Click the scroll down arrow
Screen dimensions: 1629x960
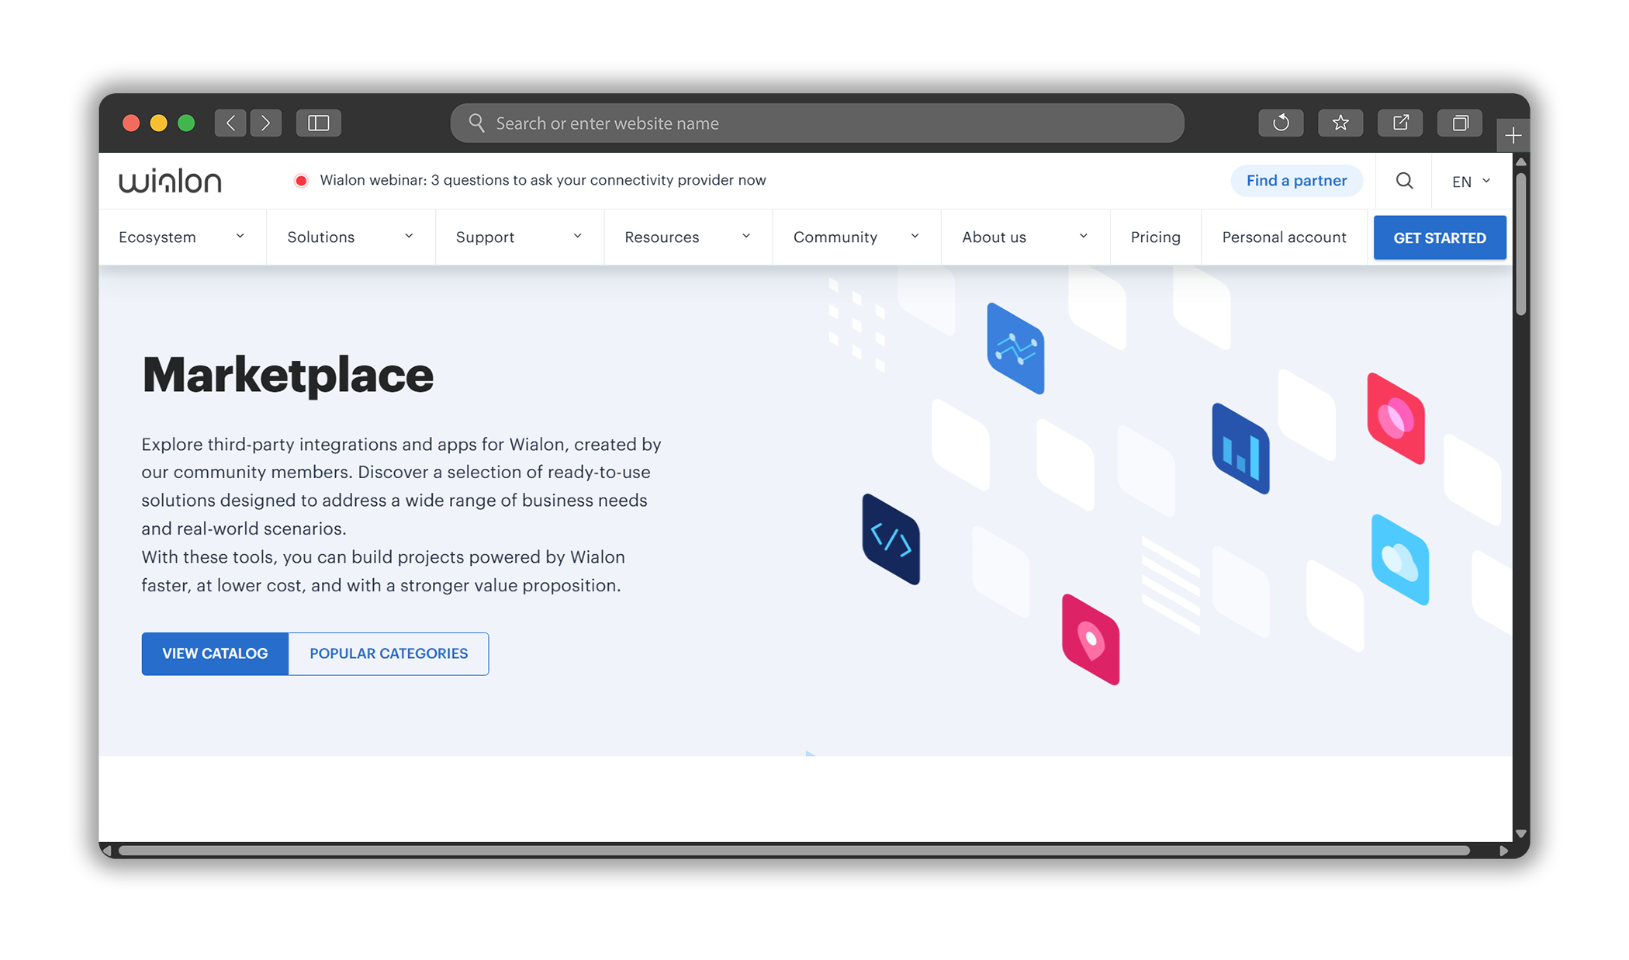point(1521,834)
